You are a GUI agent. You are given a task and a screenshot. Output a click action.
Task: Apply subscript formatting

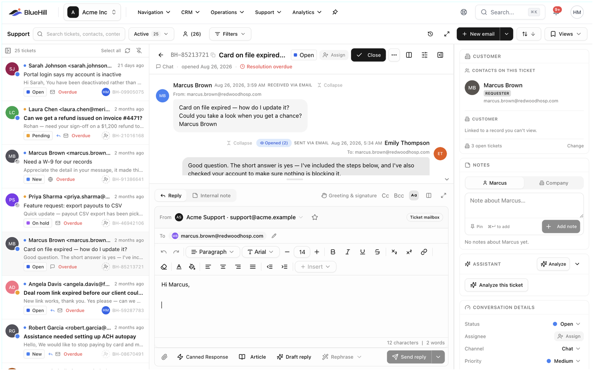tap(394, 252)
